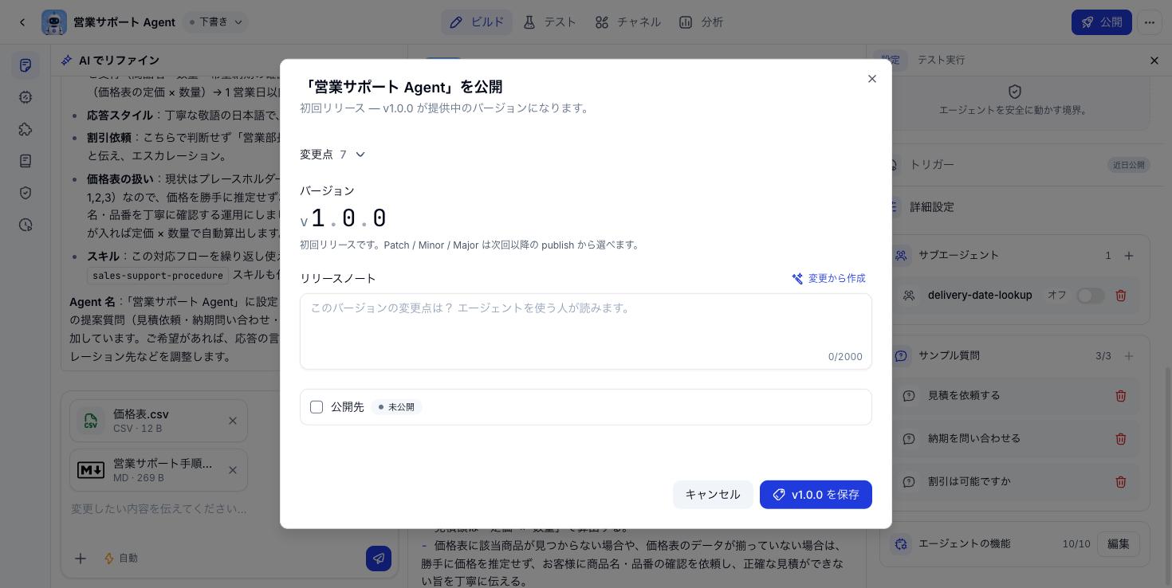1172x588 pixels.
Task: Remove the 価格表.csv attachment
Action: [x=233, y=421]
